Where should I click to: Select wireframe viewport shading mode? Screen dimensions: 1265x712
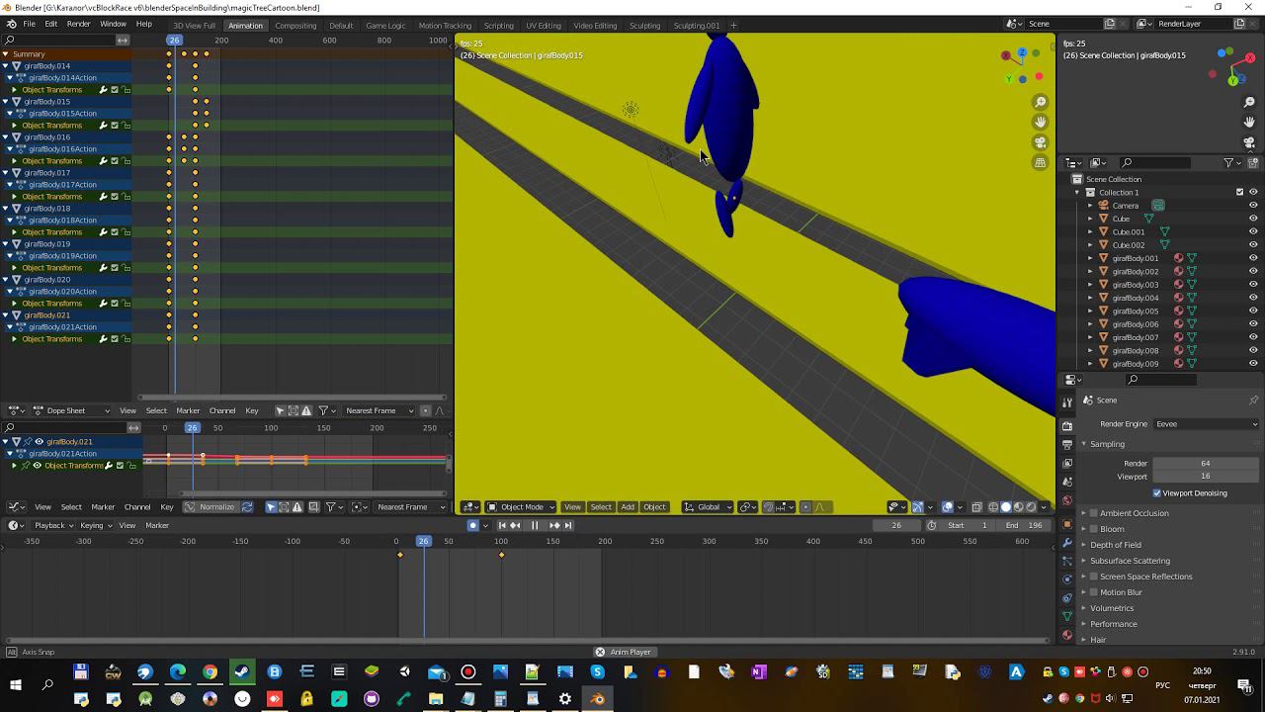click(994, 507)
